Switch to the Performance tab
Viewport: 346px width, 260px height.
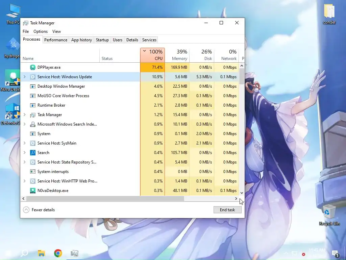point(56,40)
